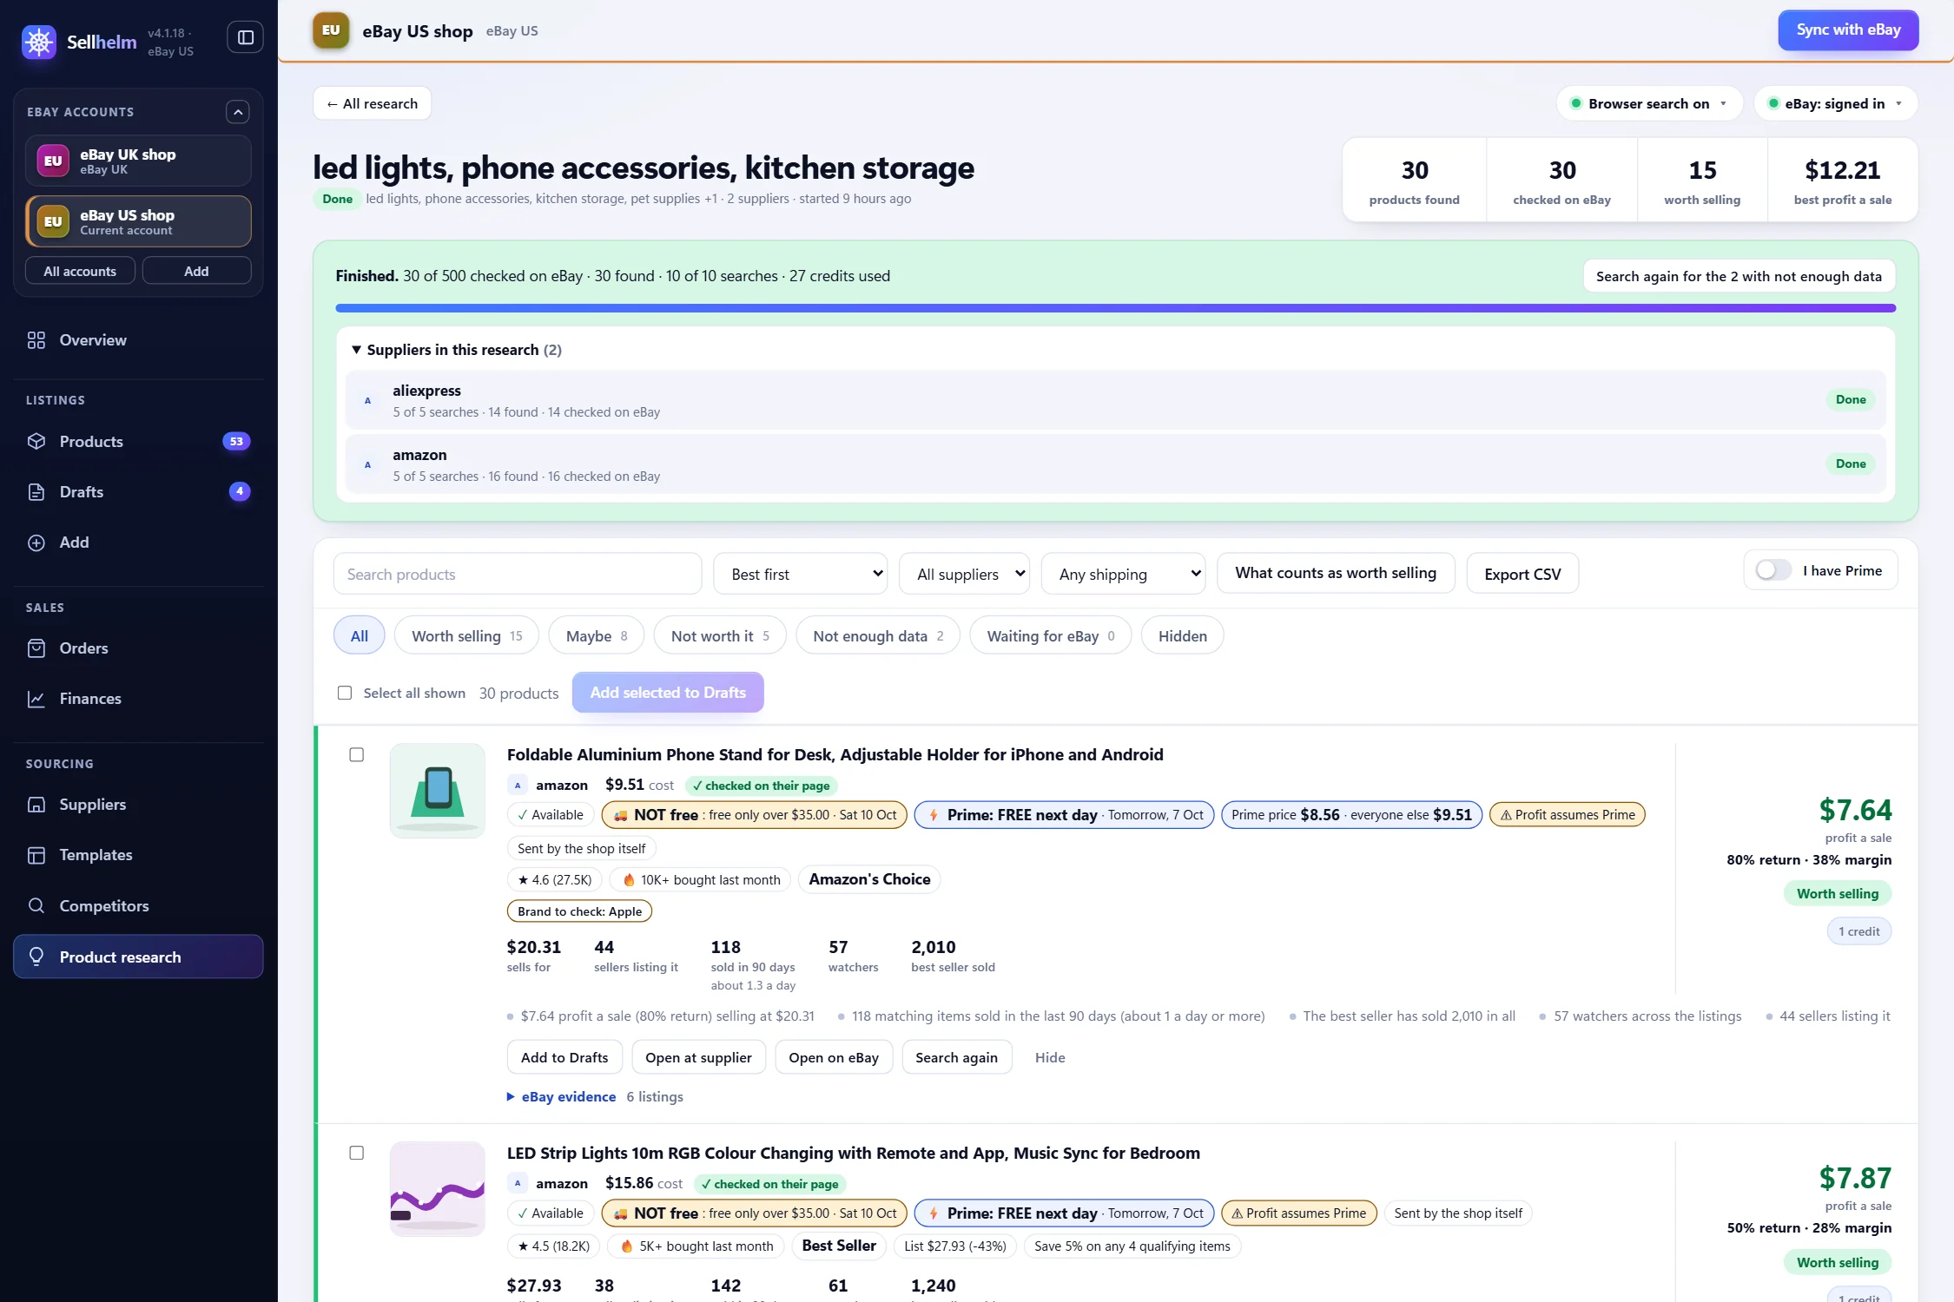
Task: Collapse the eBay Accounts section chevron
Action: click(x=238, y=112)
